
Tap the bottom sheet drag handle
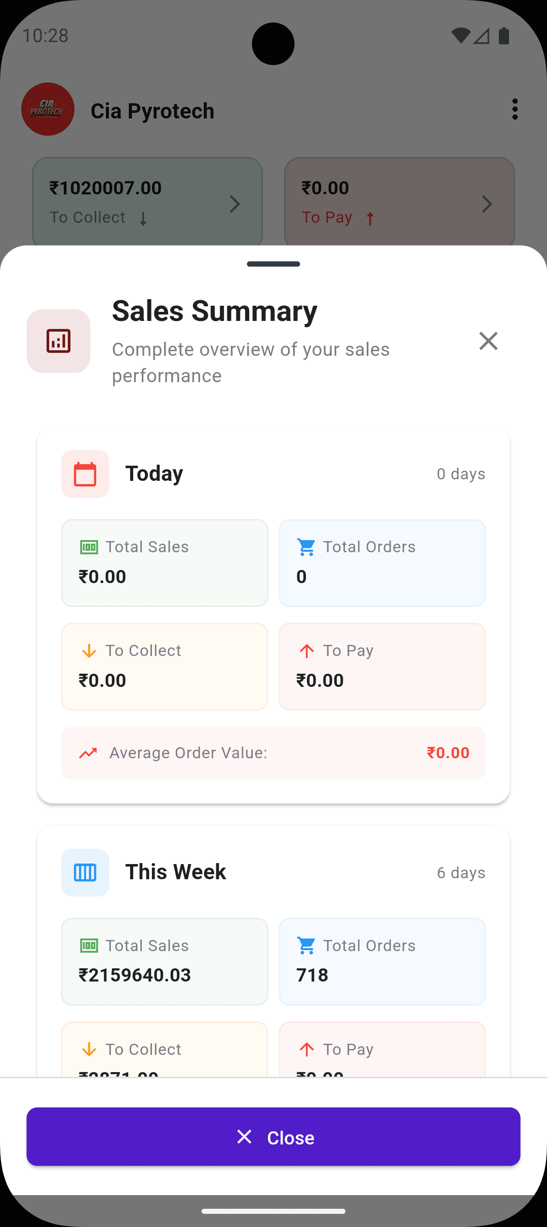coord(273,264)
